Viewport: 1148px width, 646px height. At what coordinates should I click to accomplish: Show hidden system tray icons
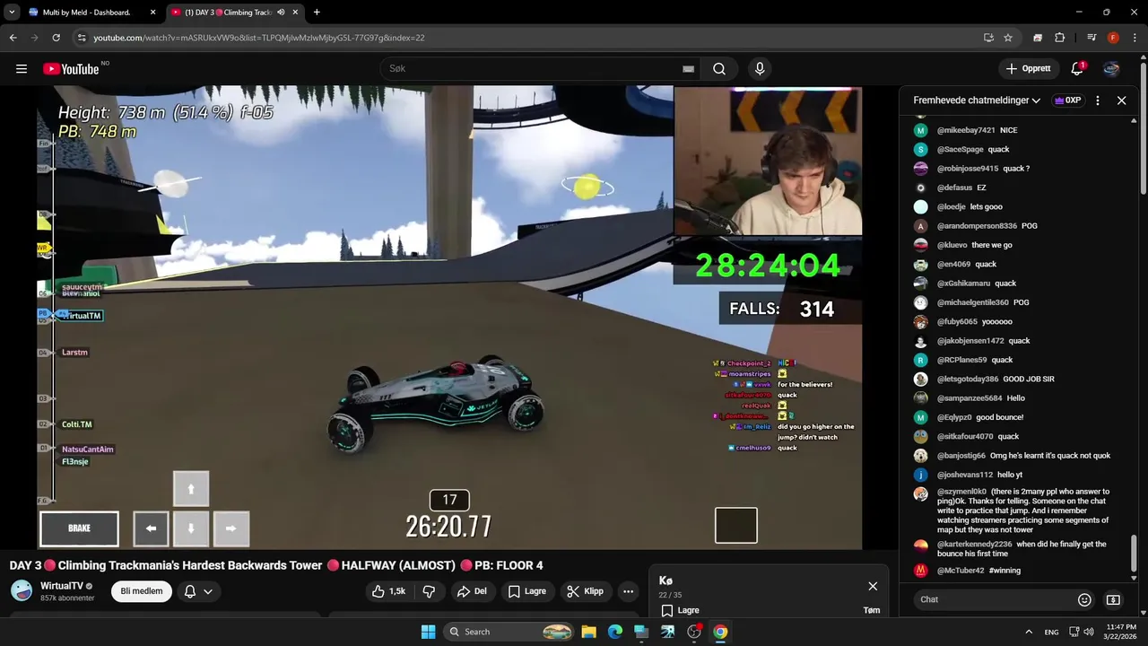tap(1028, 632)
